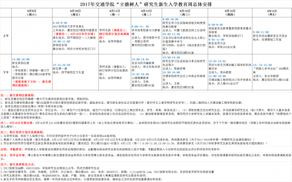Screen dimensions: 292x182
Task: Click '地点：济人楼101会议厅'
Action: (x=223, y=84)
